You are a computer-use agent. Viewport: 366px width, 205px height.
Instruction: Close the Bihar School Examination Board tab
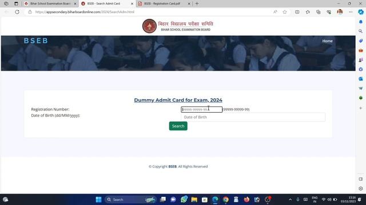(x=75, y=4)
